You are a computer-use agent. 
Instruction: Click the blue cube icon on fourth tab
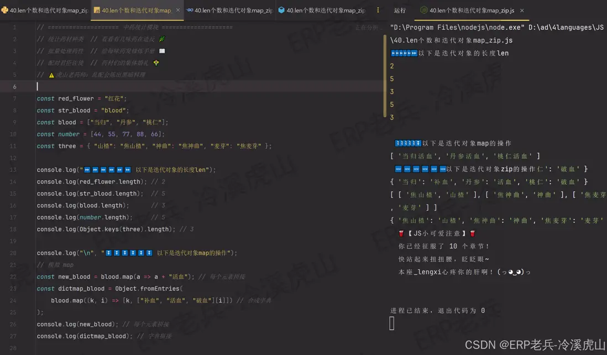coord(281,11)
